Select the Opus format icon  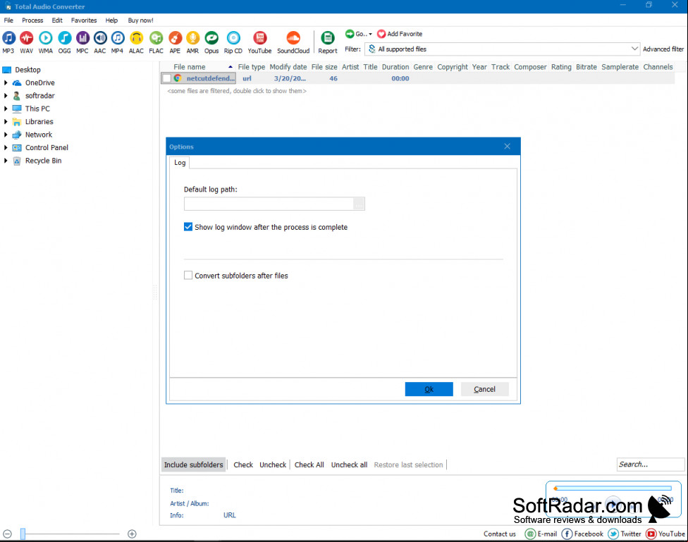click(x=211, y=38)
